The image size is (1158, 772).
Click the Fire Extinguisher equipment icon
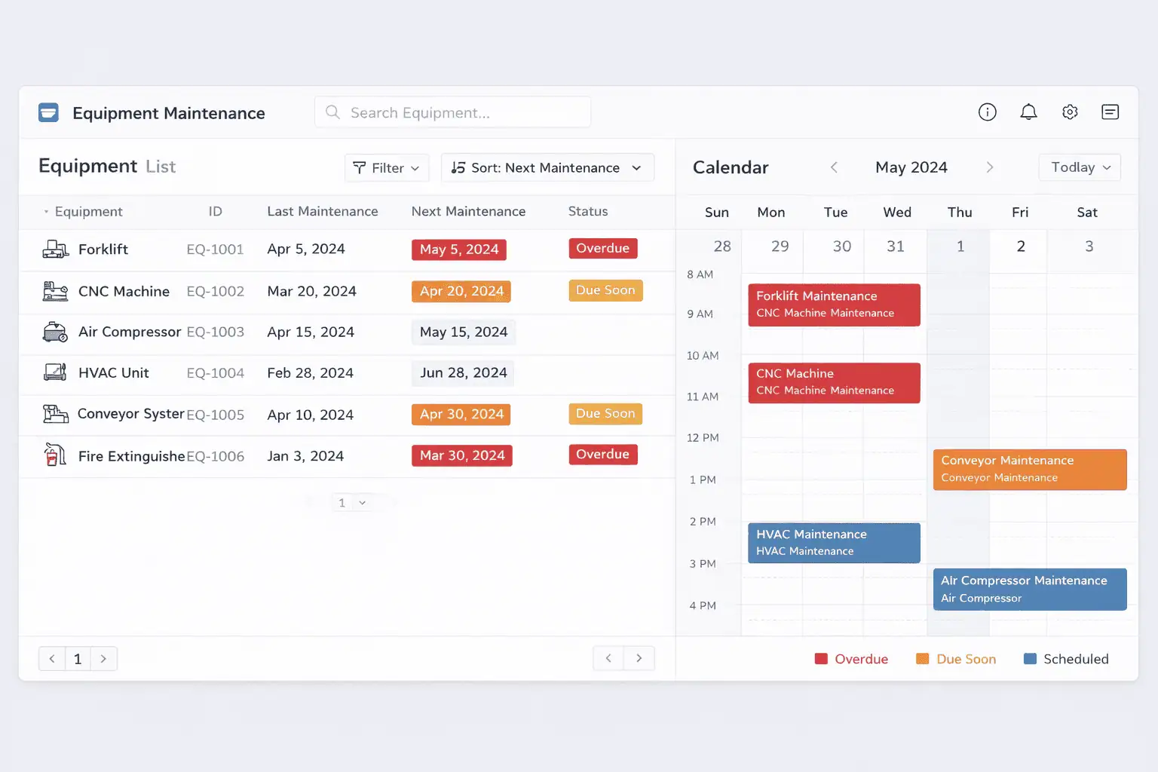pos(55,455)
